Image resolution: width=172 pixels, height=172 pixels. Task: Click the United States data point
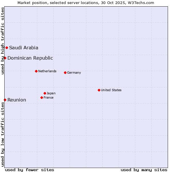(99, 90)
